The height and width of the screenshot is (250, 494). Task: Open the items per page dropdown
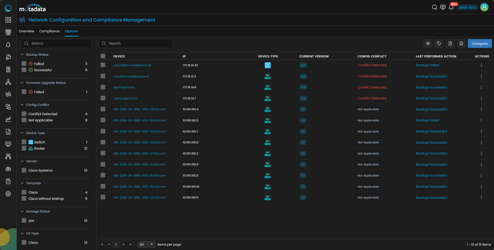coord(146,244)
